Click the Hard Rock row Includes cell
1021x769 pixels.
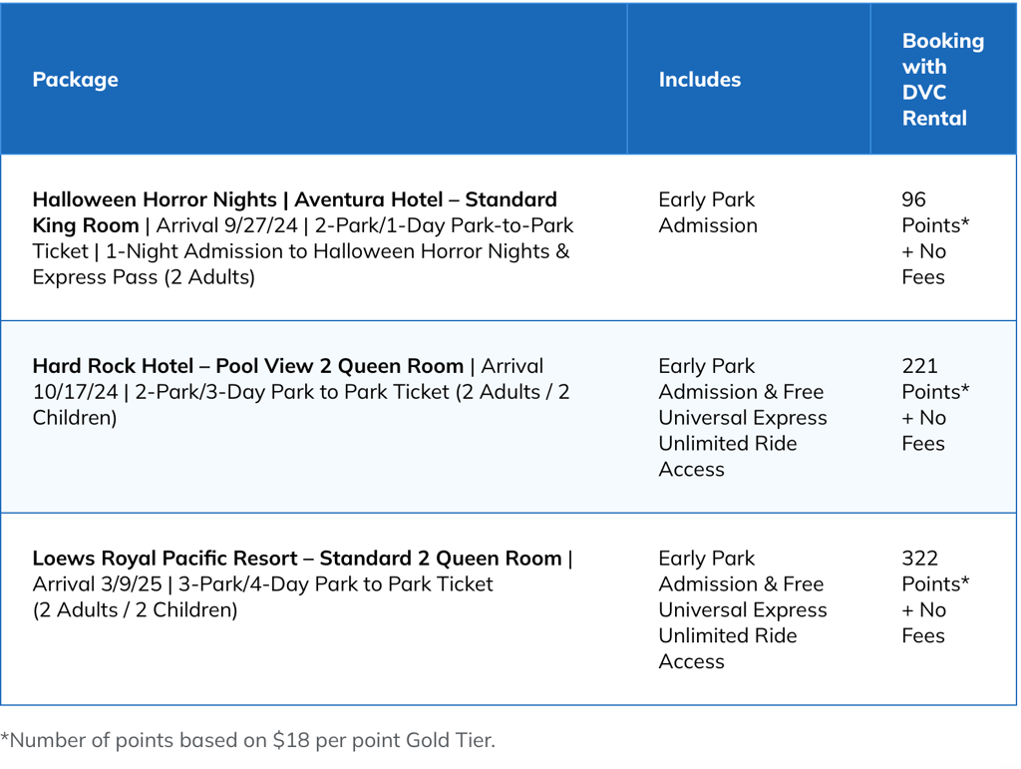click(x=742, y=418)
